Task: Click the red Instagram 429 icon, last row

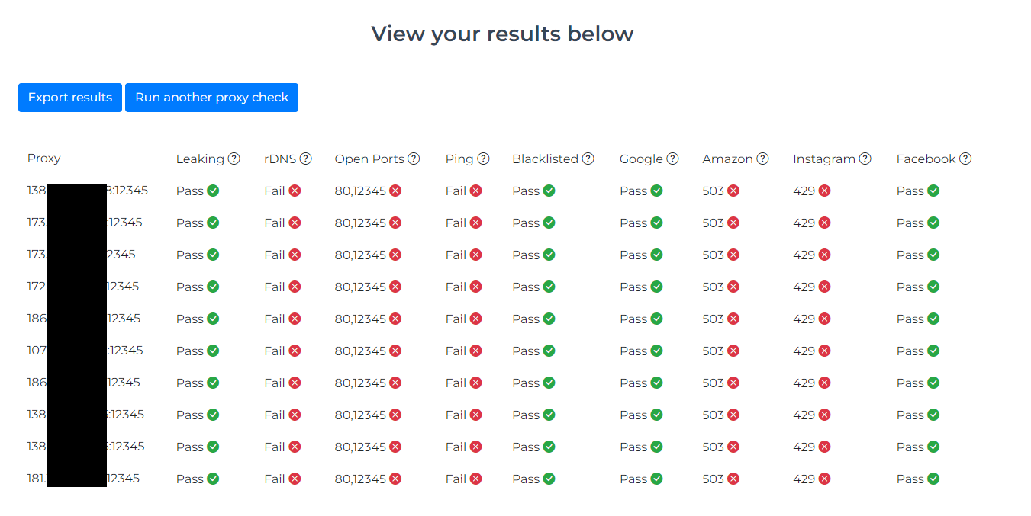Action: [x=825, y=479]
